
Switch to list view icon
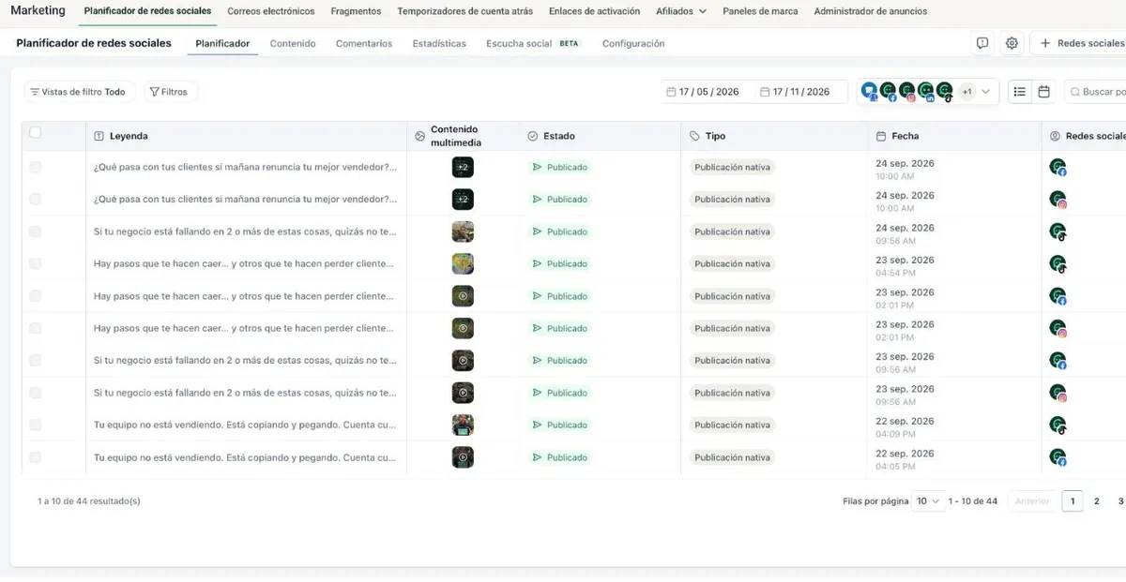(x=1020, y=92)
